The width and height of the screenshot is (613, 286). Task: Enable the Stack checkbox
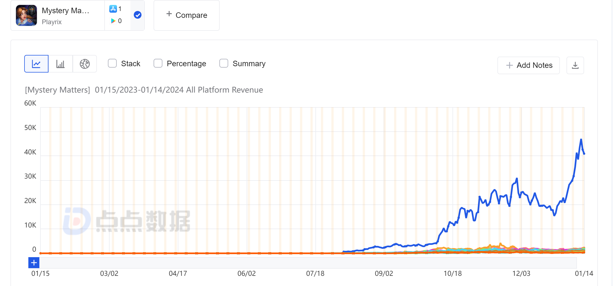click(112, 63)
